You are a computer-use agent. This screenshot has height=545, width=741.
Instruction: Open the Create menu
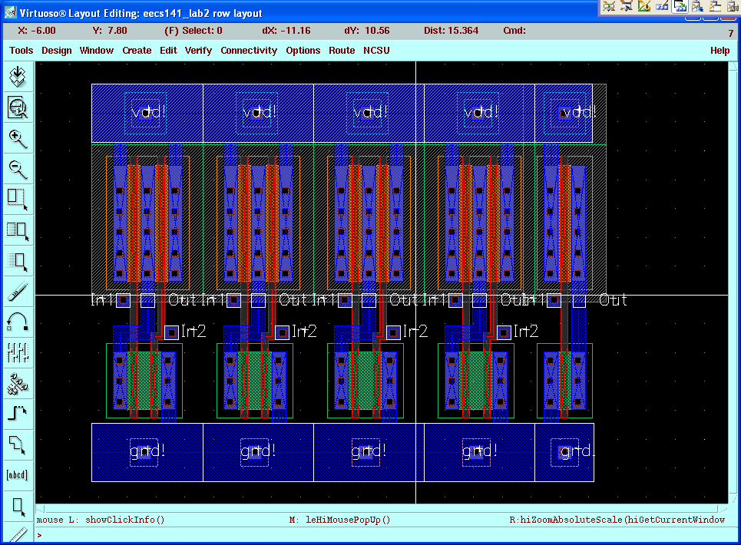pos(137,51)
